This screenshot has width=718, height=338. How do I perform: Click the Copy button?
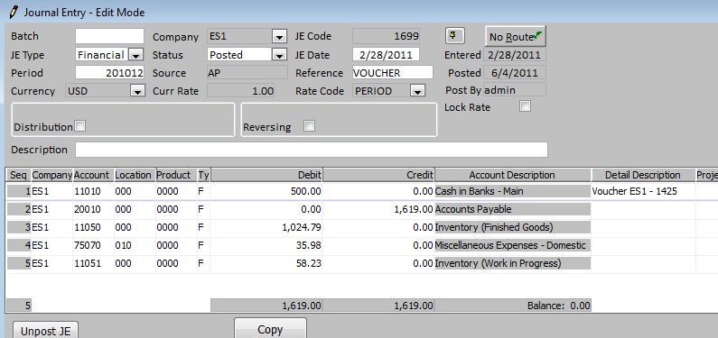click(270, 329)
